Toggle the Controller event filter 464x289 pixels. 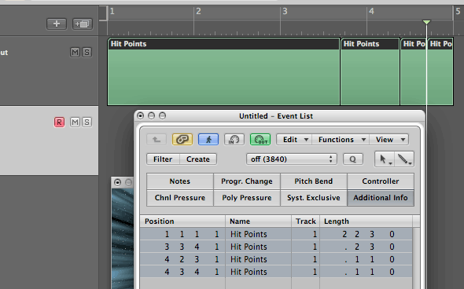(381, 181)
